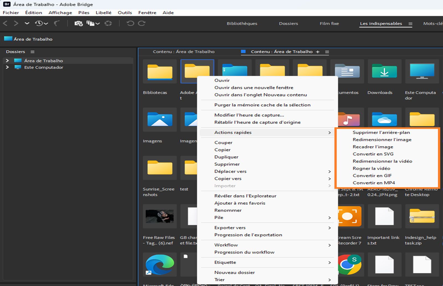
Task: Select the Sunrise_Screenshots folder
Action: click(160, 168)
